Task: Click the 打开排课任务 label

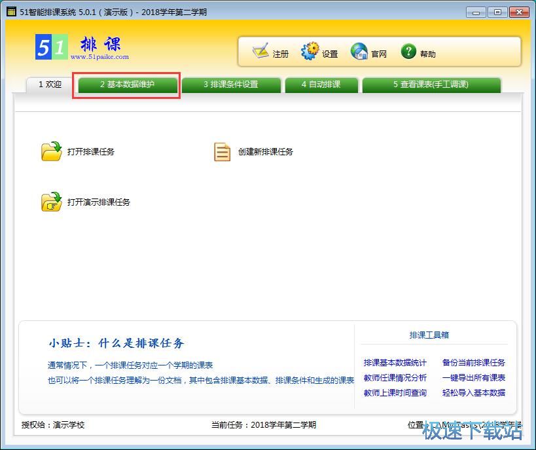Action: pos(91,151)
